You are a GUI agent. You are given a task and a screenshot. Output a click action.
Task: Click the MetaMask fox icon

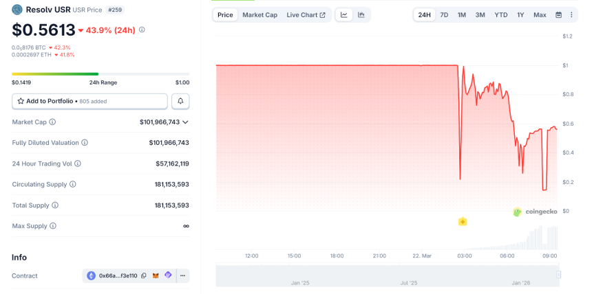(156, 275)
